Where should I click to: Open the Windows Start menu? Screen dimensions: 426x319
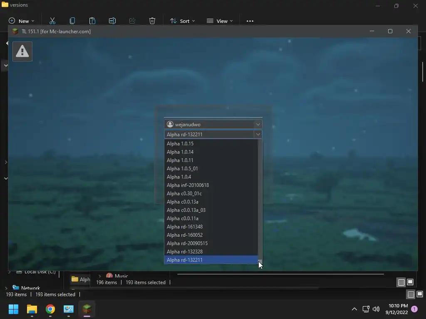click(x=13, y=309)
